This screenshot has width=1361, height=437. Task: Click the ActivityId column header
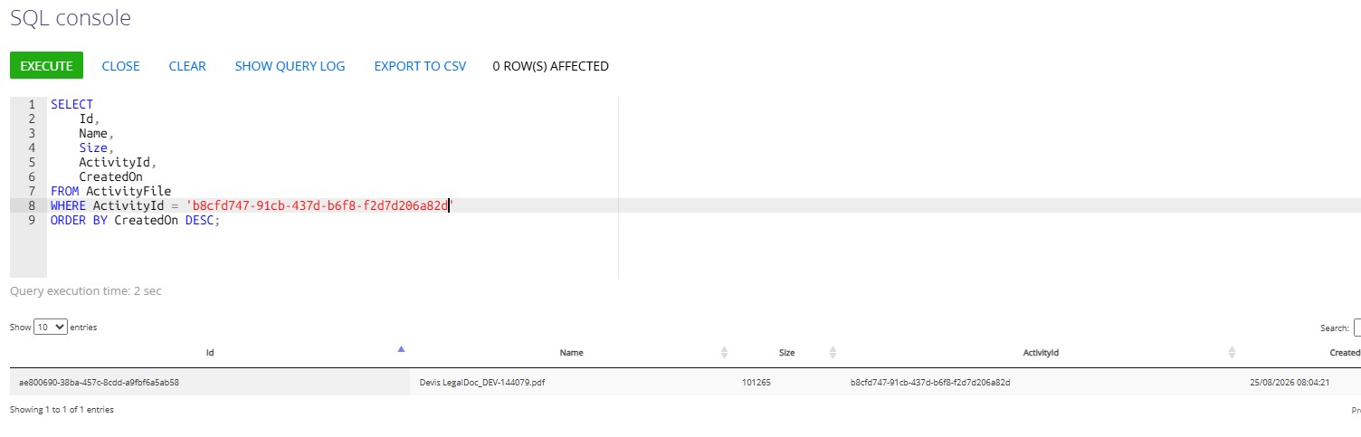click(1041, 352)
